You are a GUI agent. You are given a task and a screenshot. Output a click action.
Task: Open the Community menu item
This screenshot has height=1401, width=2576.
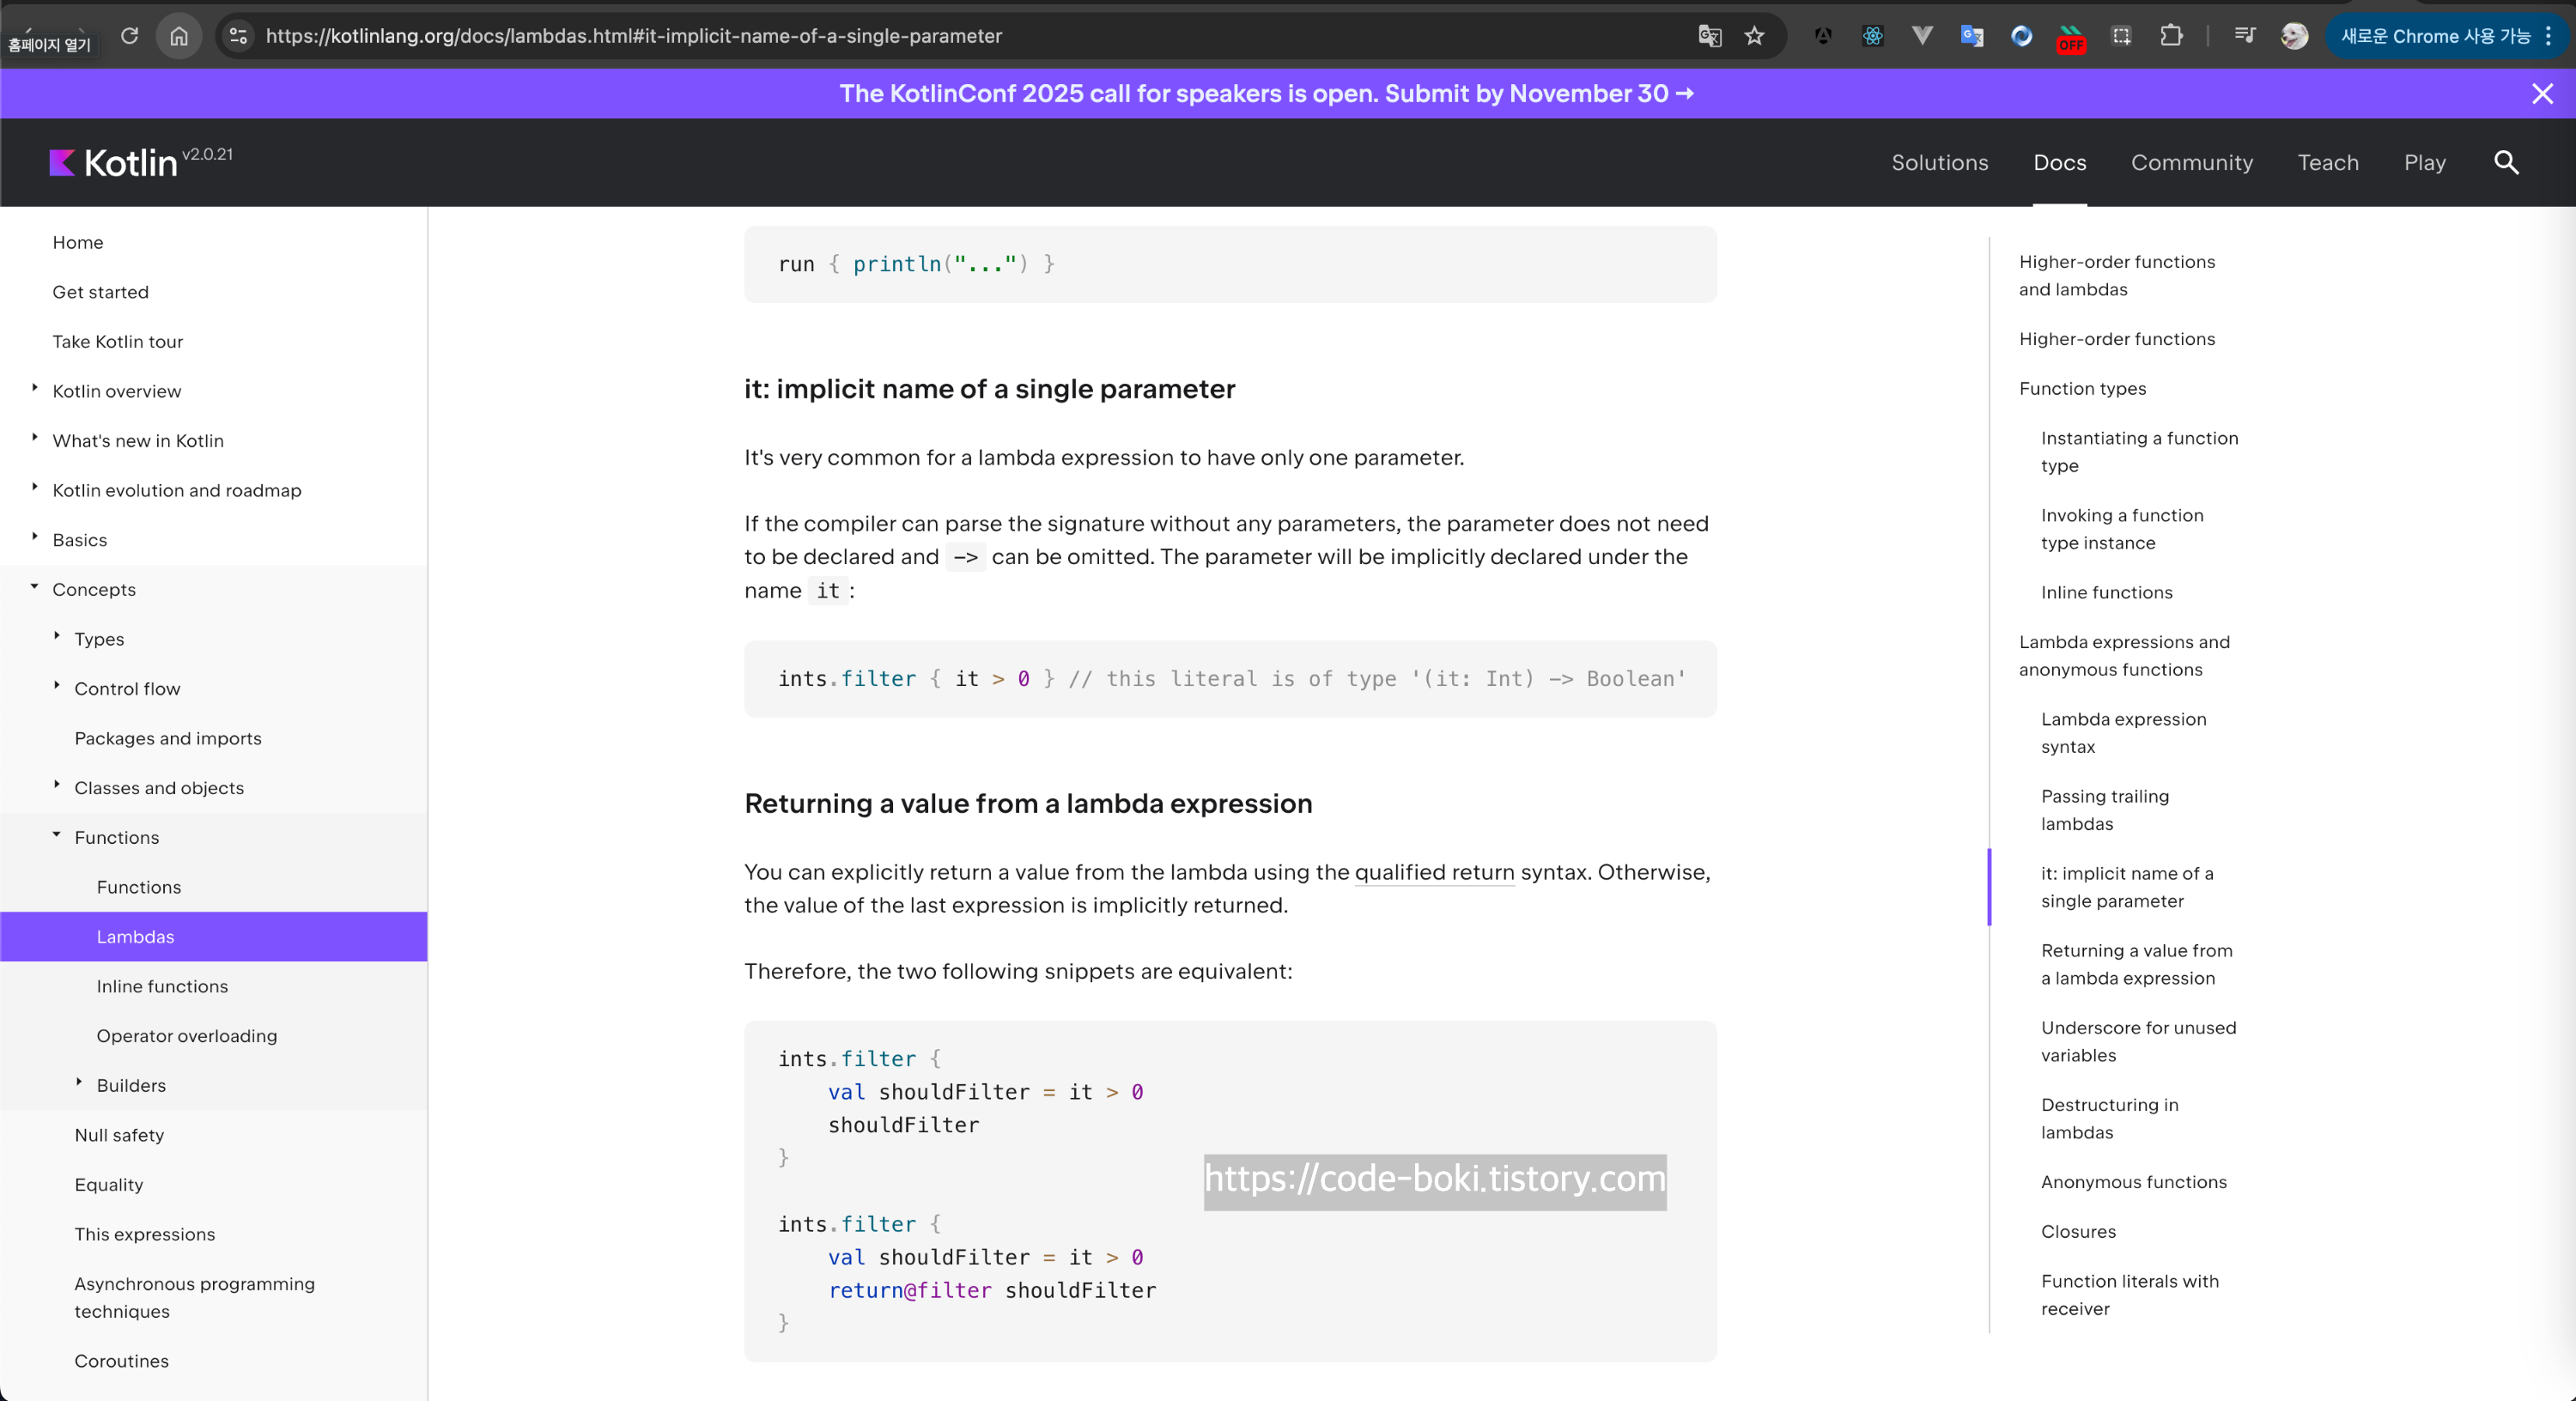2191,162
